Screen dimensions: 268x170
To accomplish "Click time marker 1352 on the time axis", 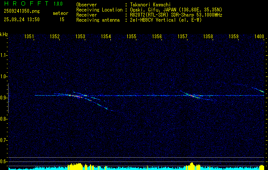I will click(55, 37).
